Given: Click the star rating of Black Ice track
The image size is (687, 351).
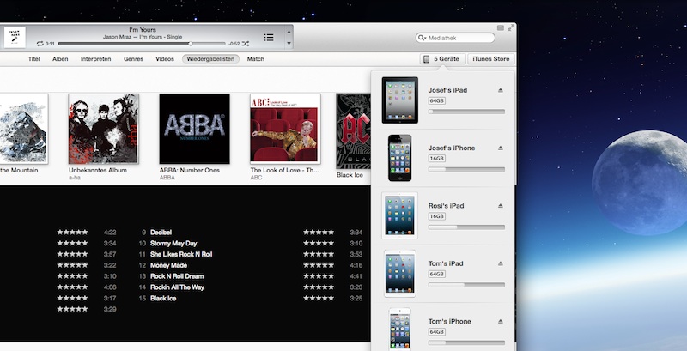Looking at the screenshot, I should pos(319,298).
